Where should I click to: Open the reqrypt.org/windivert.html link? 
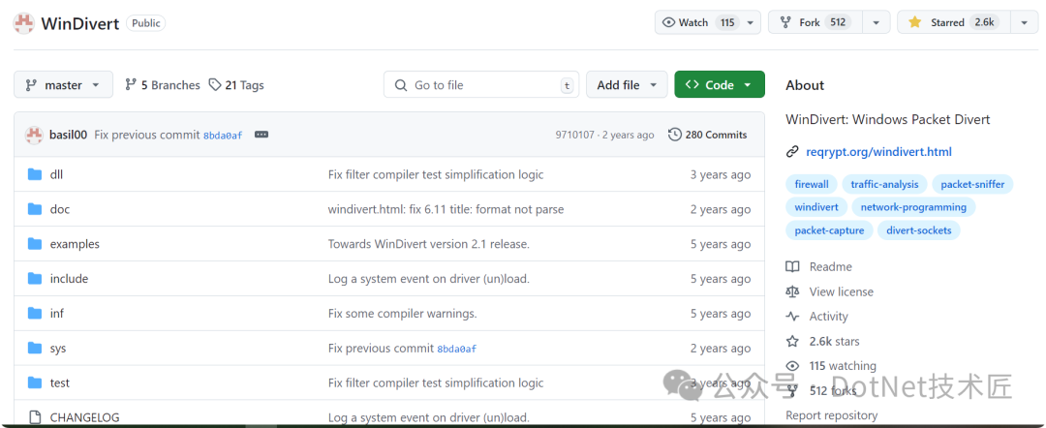pyautogui.click(x=878, y=152)
